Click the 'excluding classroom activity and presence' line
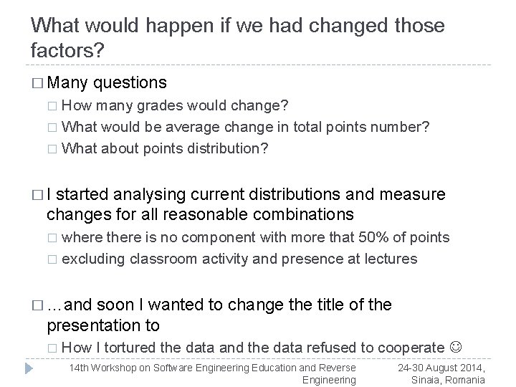Screen dimensions: 516x387 coord(239,259)
